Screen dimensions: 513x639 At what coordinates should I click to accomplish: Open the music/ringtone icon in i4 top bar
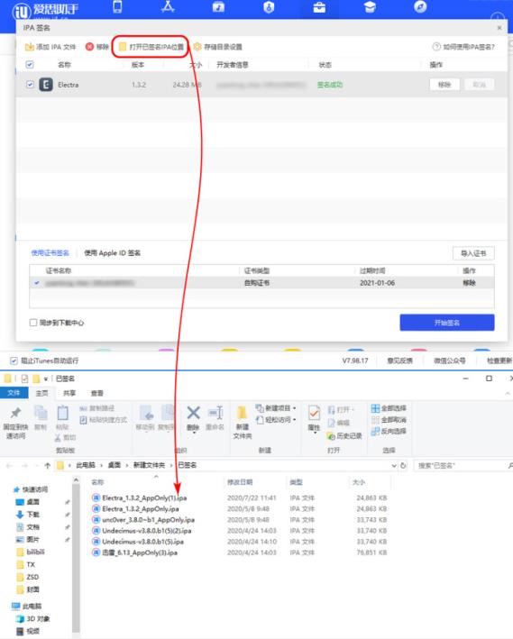(x=218, y=7)
